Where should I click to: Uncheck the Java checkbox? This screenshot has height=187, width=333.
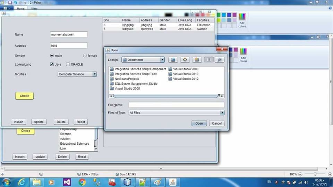pos(52,65)
